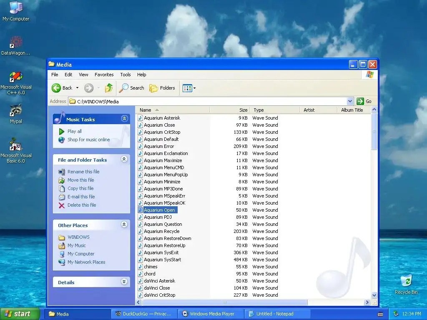Click Move this file
The image size is (427, 320).
pos(80,180)
